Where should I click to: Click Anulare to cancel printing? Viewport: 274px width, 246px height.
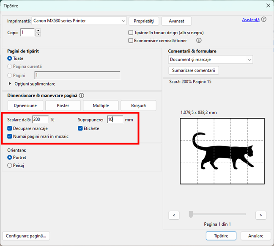(256, 236)
